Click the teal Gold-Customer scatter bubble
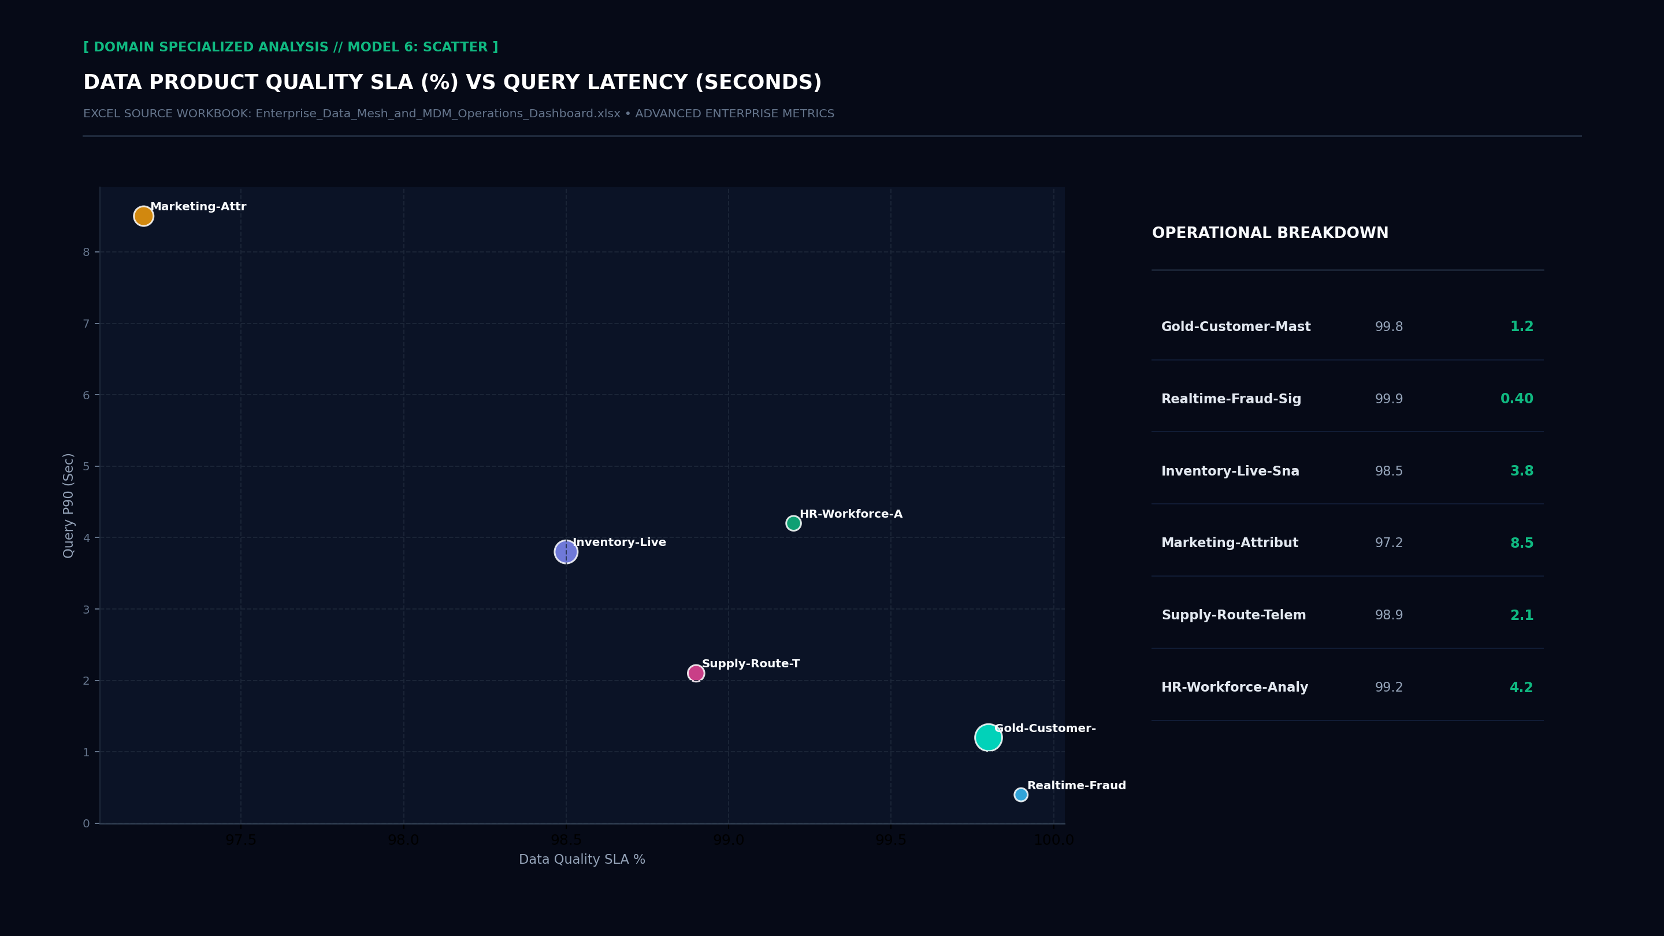 point(989,737)
